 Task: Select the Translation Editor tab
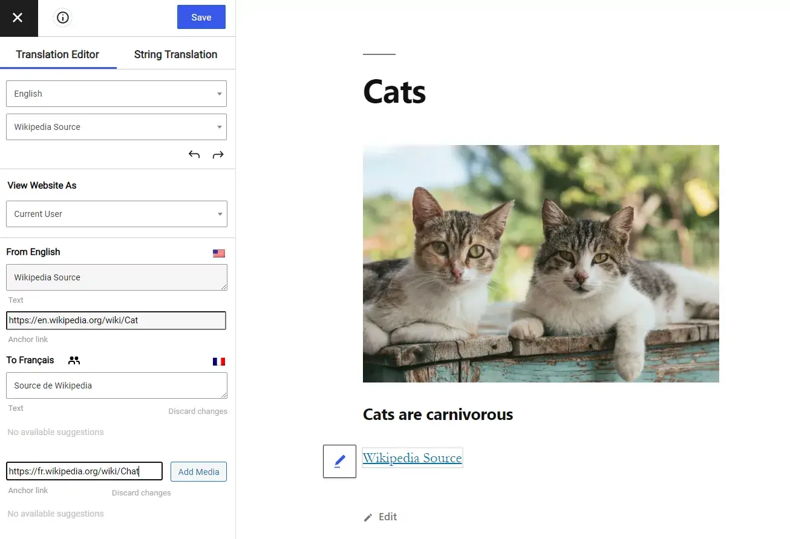[x=57, y=54]
